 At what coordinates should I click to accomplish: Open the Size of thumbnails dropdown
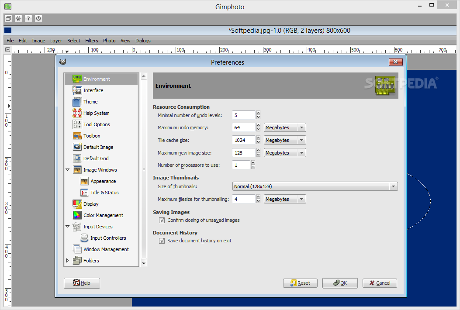click(315, 186)
